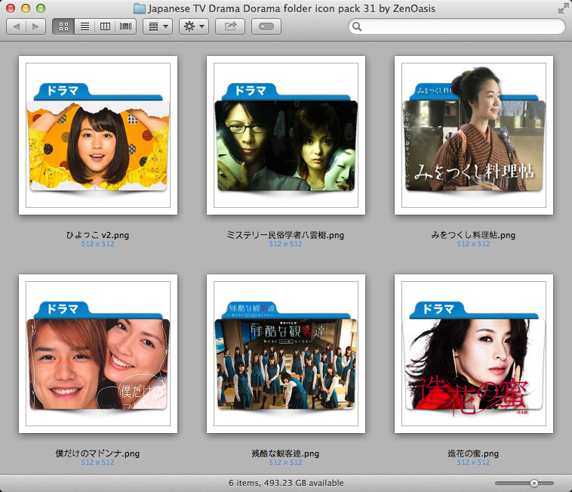Click the Share toolbar button

pyautogui.click(x=230, y=26)
